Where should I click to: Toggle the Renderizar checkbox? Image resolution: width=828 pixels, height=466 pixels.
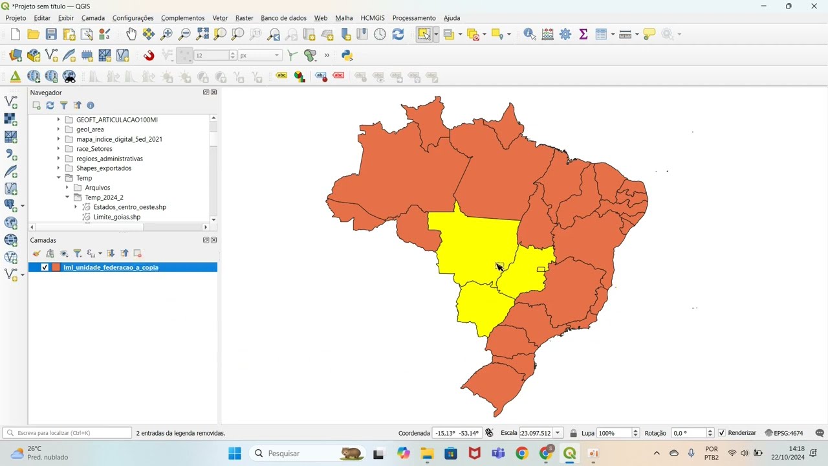point(722,433)
